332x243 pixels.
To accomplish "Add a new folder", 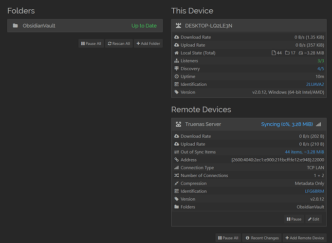I will 148,43.
